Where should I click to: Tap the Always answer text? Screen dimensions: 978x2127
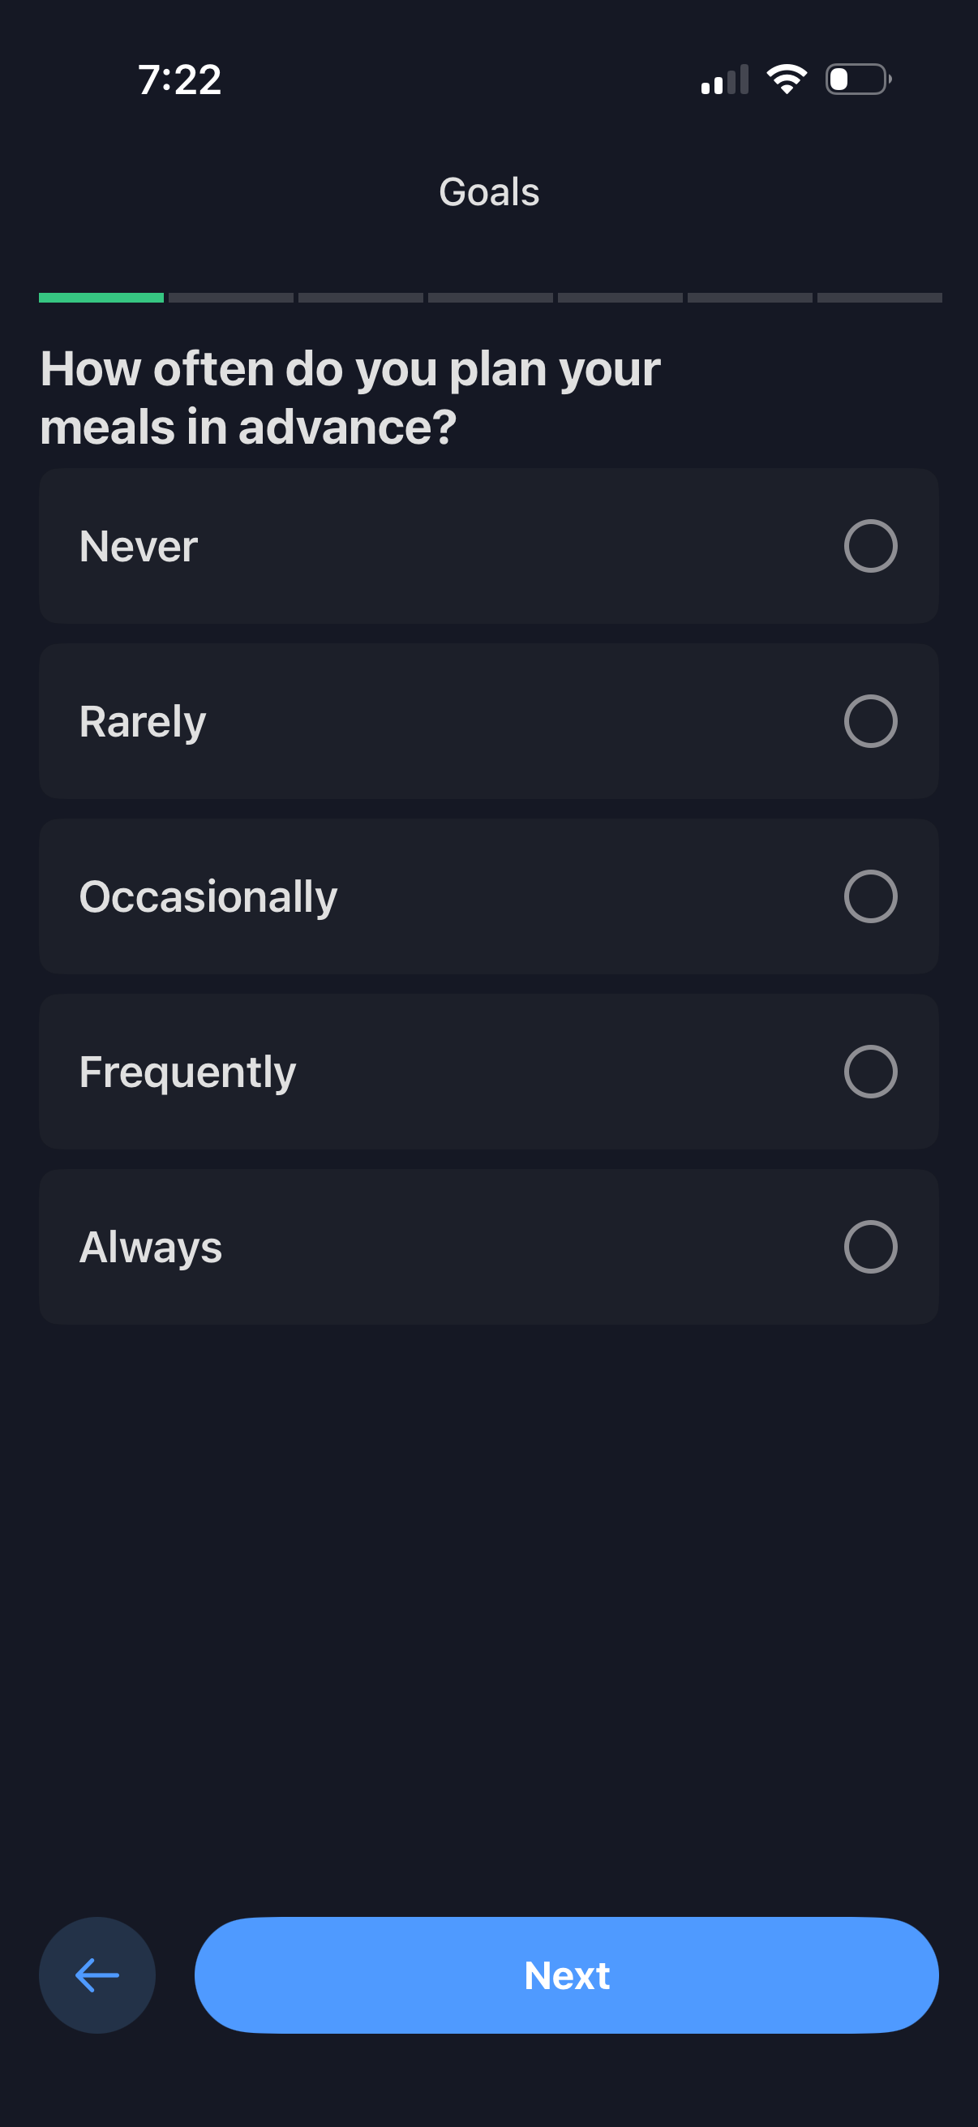[x=151, y=1247]
